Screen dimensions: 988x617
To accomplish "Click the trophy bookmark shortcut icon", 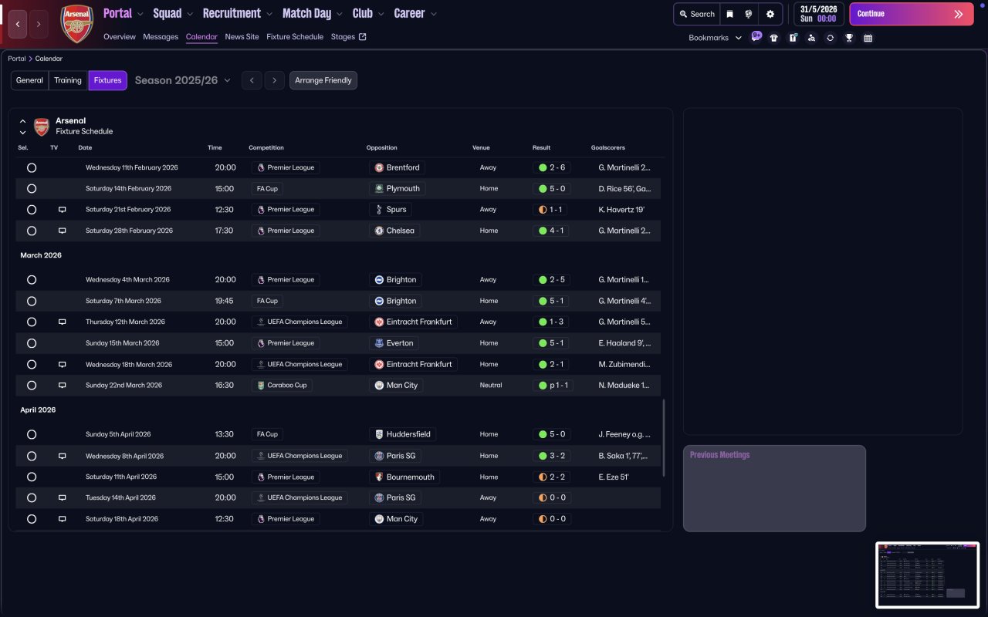I will 849,38.
